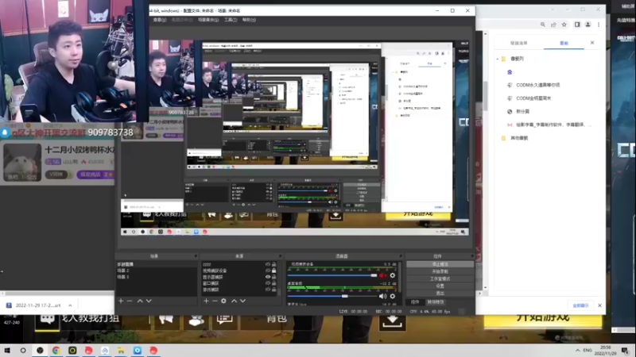Open OBS settings button in controls
Image resolution: width=636 pixels, height=357 pixels.
pyautogui.click(x=440, y=286)
